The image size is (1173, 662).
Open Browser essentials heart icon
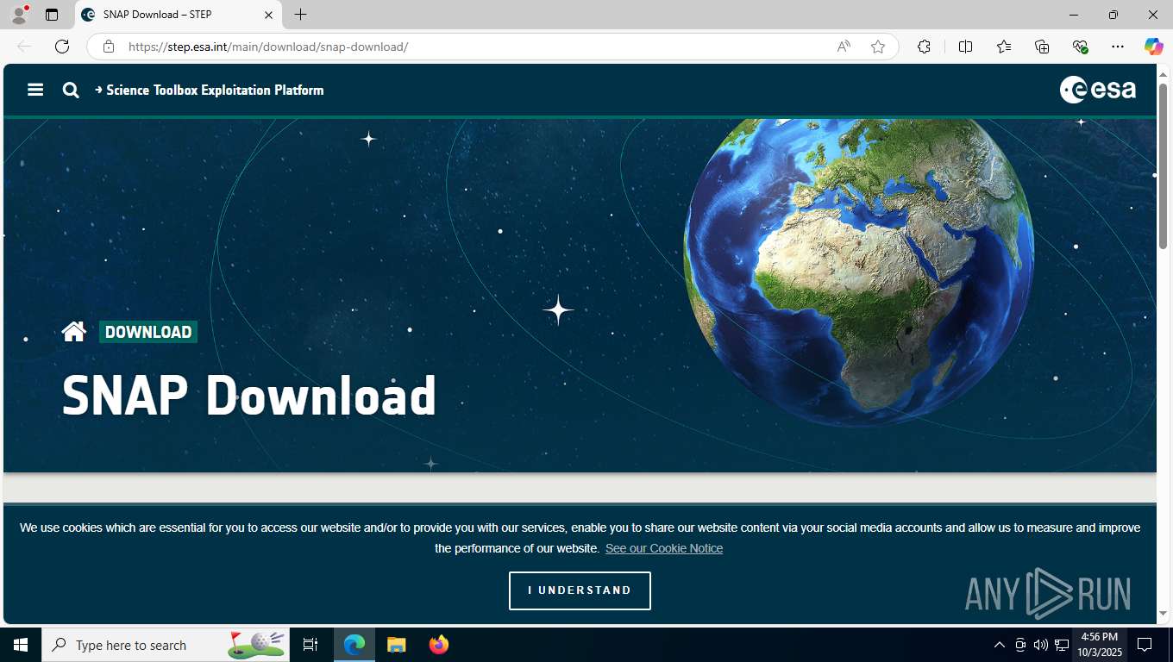pos(1080,47)
